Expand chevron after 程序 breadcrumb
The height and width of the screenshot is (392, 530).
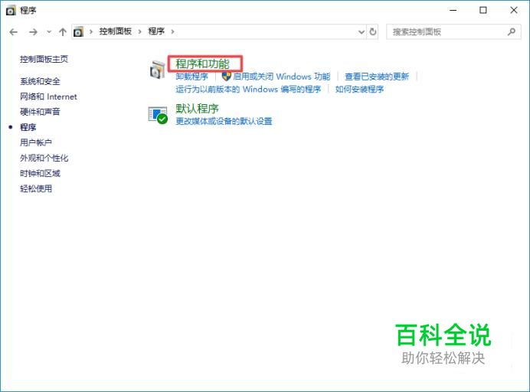(173, 31)
